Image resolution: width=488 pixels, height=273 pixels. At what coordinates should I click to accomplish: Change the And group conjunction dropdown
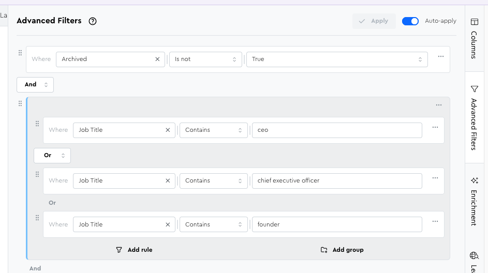coord(35,84)
